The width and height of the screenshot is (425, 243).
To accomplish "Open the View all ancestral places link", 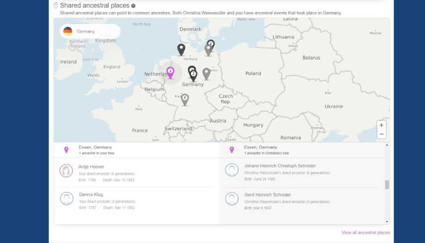I will [x=365, y=233].
